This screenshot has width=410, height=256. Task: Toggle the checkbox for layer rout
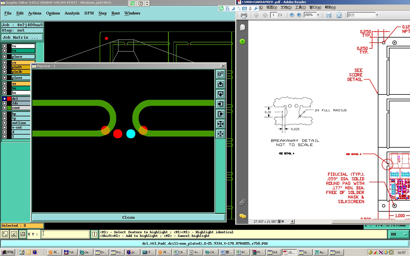point(5,108)
